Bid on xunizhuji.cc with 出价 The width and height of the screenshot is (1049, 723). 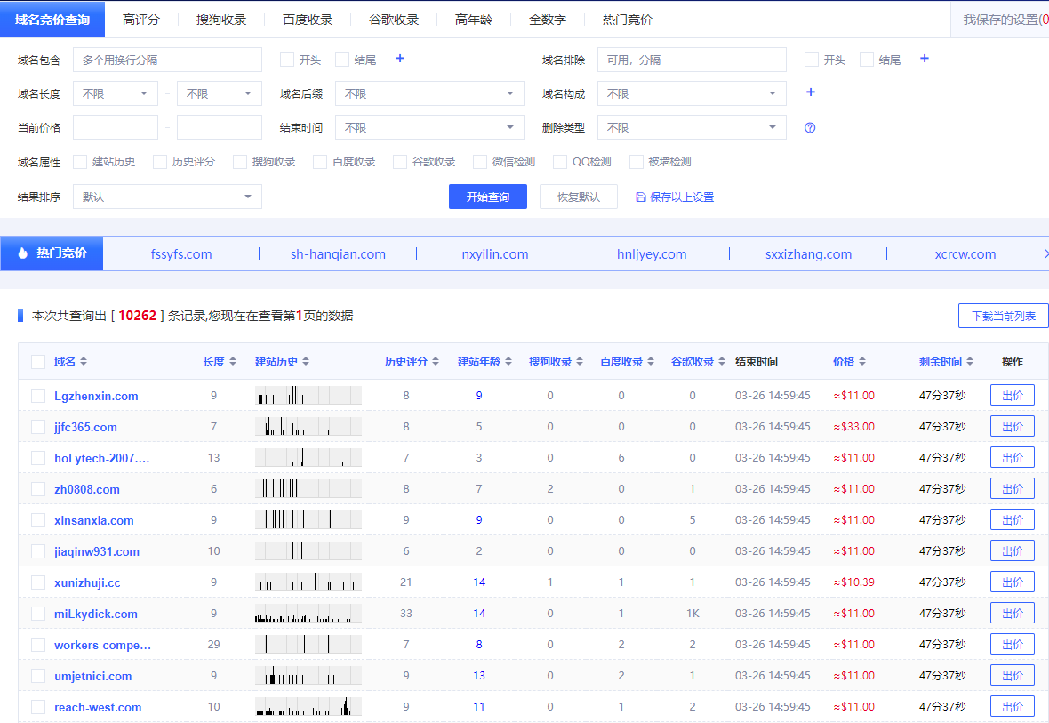coord(1013,582)
